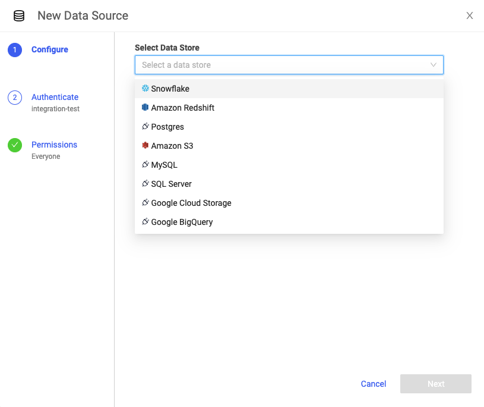Image resolution: width=484 pixels, height=407 pixels.
Task: Click the Amazon Redshift logo icon
Action: 145,108
